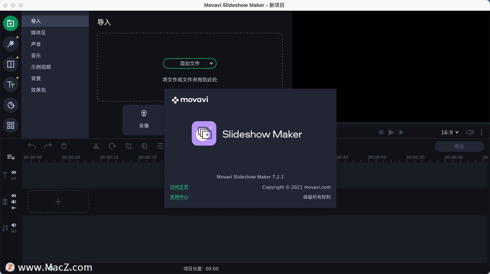Open the preview more options menu
This screenshot has height=274, width=490.
pos(482,132)
